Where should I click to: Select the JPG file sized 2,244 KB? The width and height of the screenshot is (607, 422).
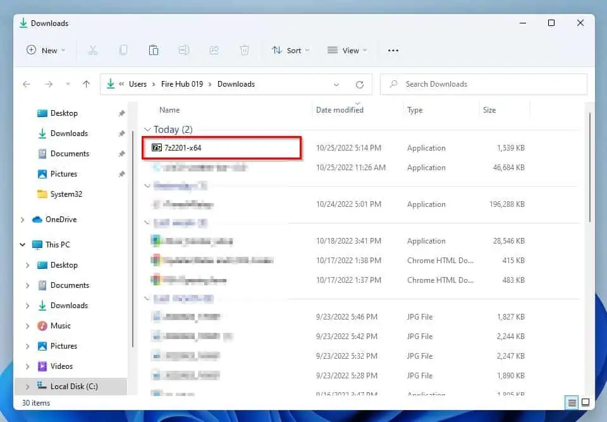[338, 337]
